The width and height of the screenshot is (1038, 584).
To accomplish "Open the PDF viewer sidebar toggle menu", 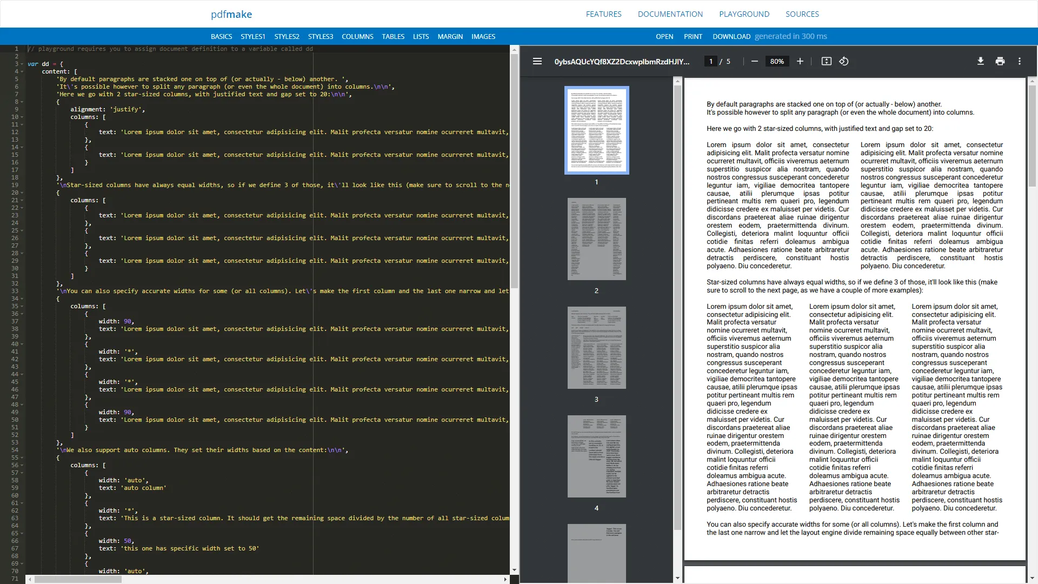I will point(537,61).
